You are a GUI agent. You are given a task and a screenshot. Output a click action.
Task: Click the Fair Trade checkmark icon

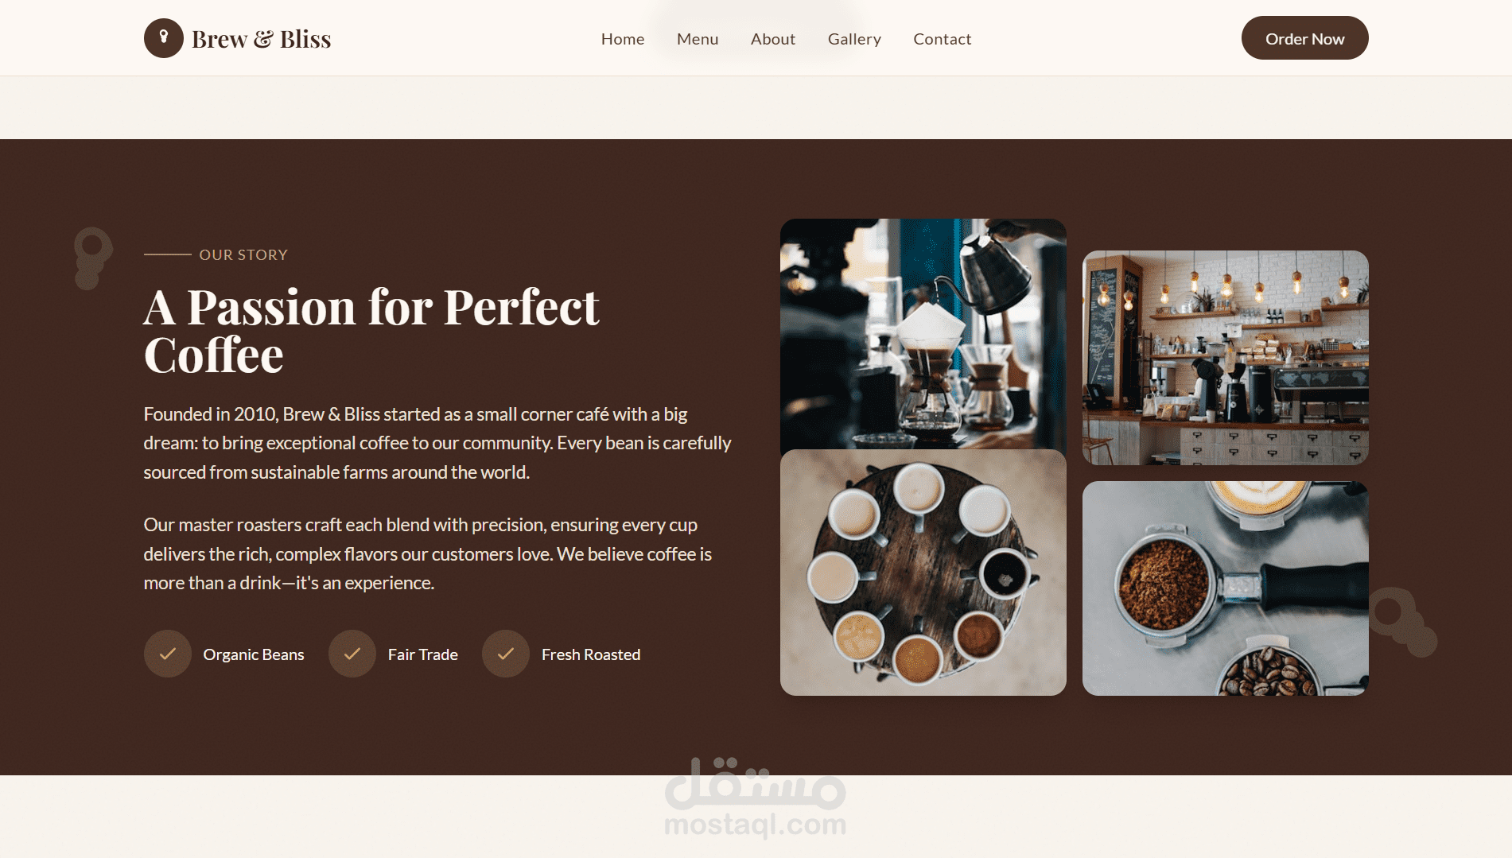click(352, 654)
